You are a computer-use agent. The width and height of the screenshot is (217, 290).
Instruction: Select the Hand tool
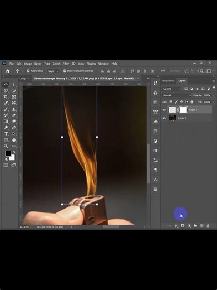click(x=13, y=140)
